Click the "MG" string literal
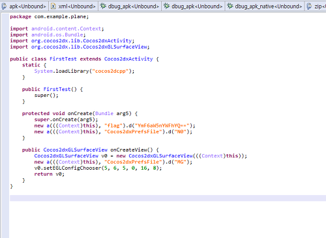The width and height of the screenshot is (326, 238). 181,162
